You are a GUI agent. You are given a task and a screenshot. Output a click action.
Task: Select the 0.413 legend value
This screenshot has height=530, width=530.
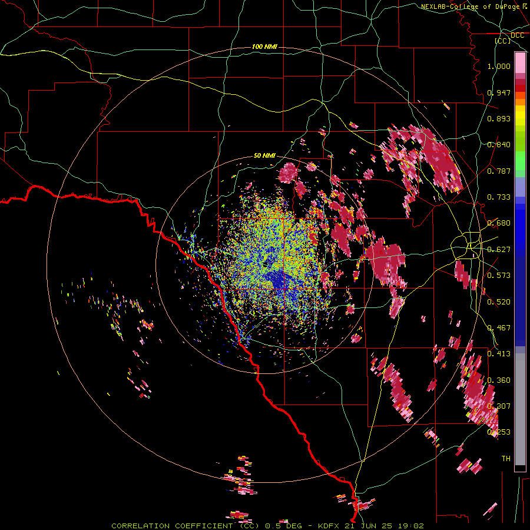(x=499, y=354)
